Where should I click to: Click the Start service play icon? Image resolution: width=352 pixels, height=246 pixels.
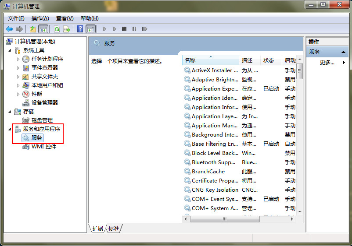pos(104,29)
